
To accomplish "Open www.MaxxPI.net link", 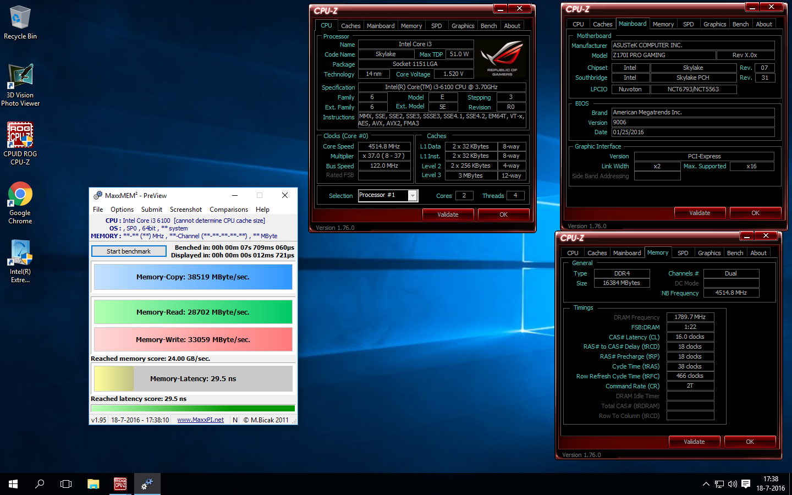I will [200, 420].
